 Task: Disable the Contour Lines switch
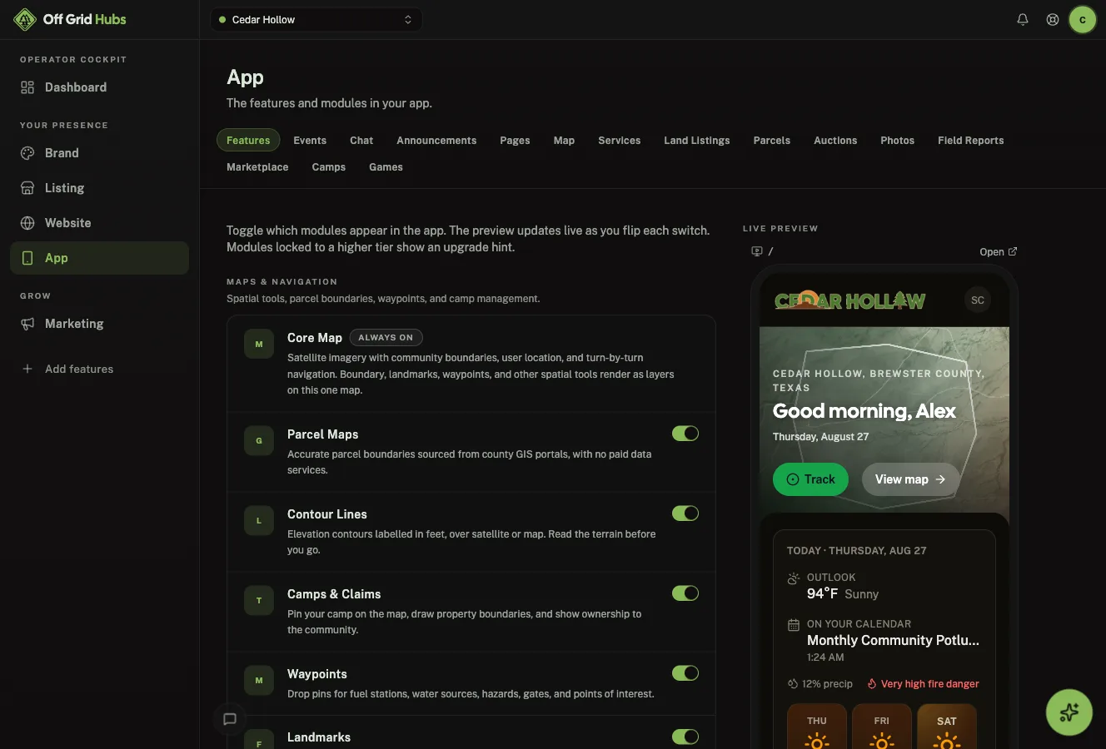(x=685, y=513)
